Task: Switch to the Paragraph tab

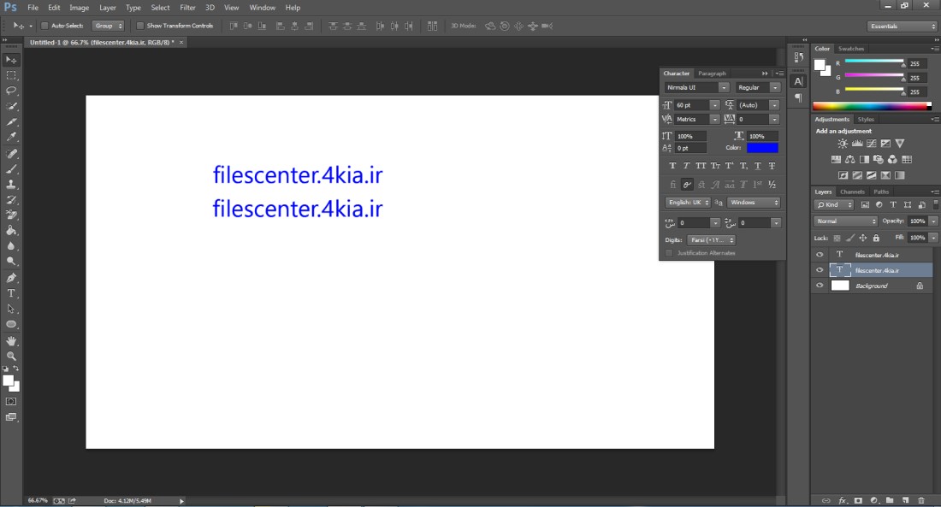Action: (712, 74)
